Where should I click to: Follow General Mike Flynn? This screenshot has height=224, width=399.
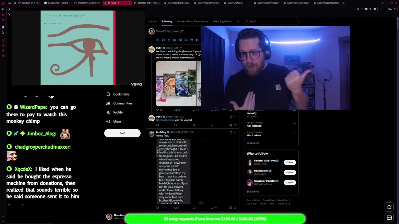290,162
